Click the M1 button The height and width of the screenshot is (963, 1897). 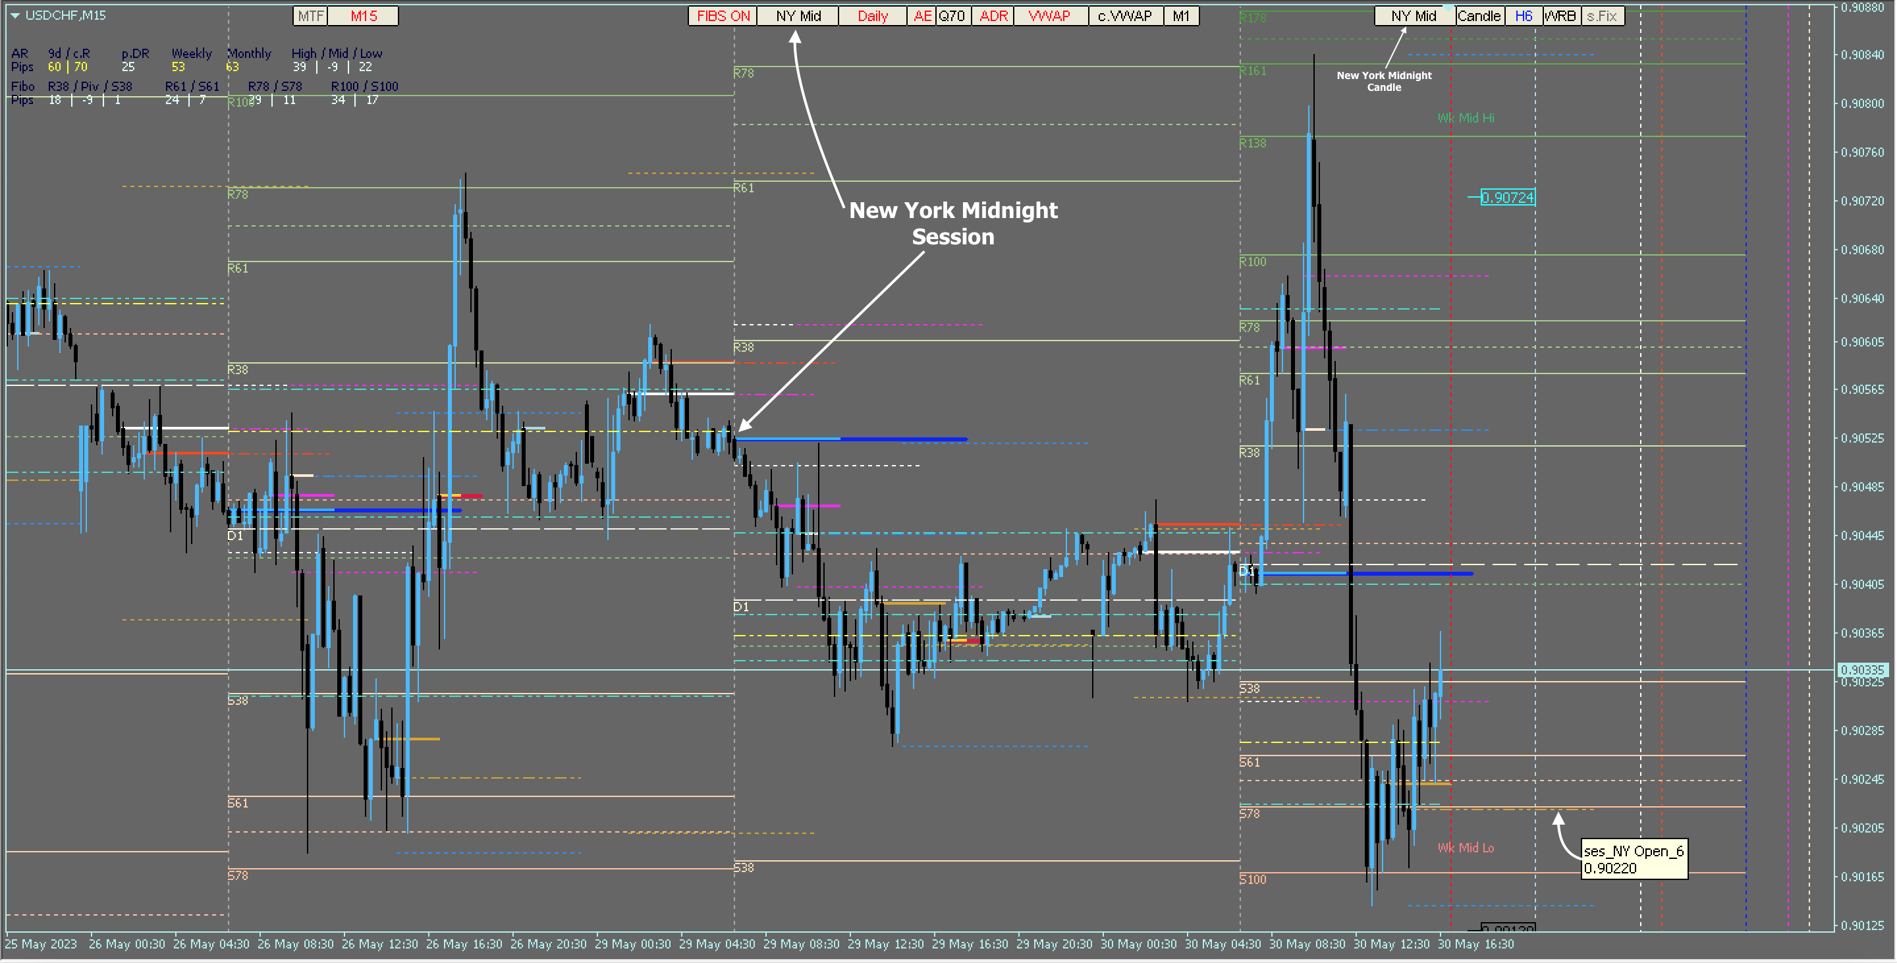(x=1180, y=16)
